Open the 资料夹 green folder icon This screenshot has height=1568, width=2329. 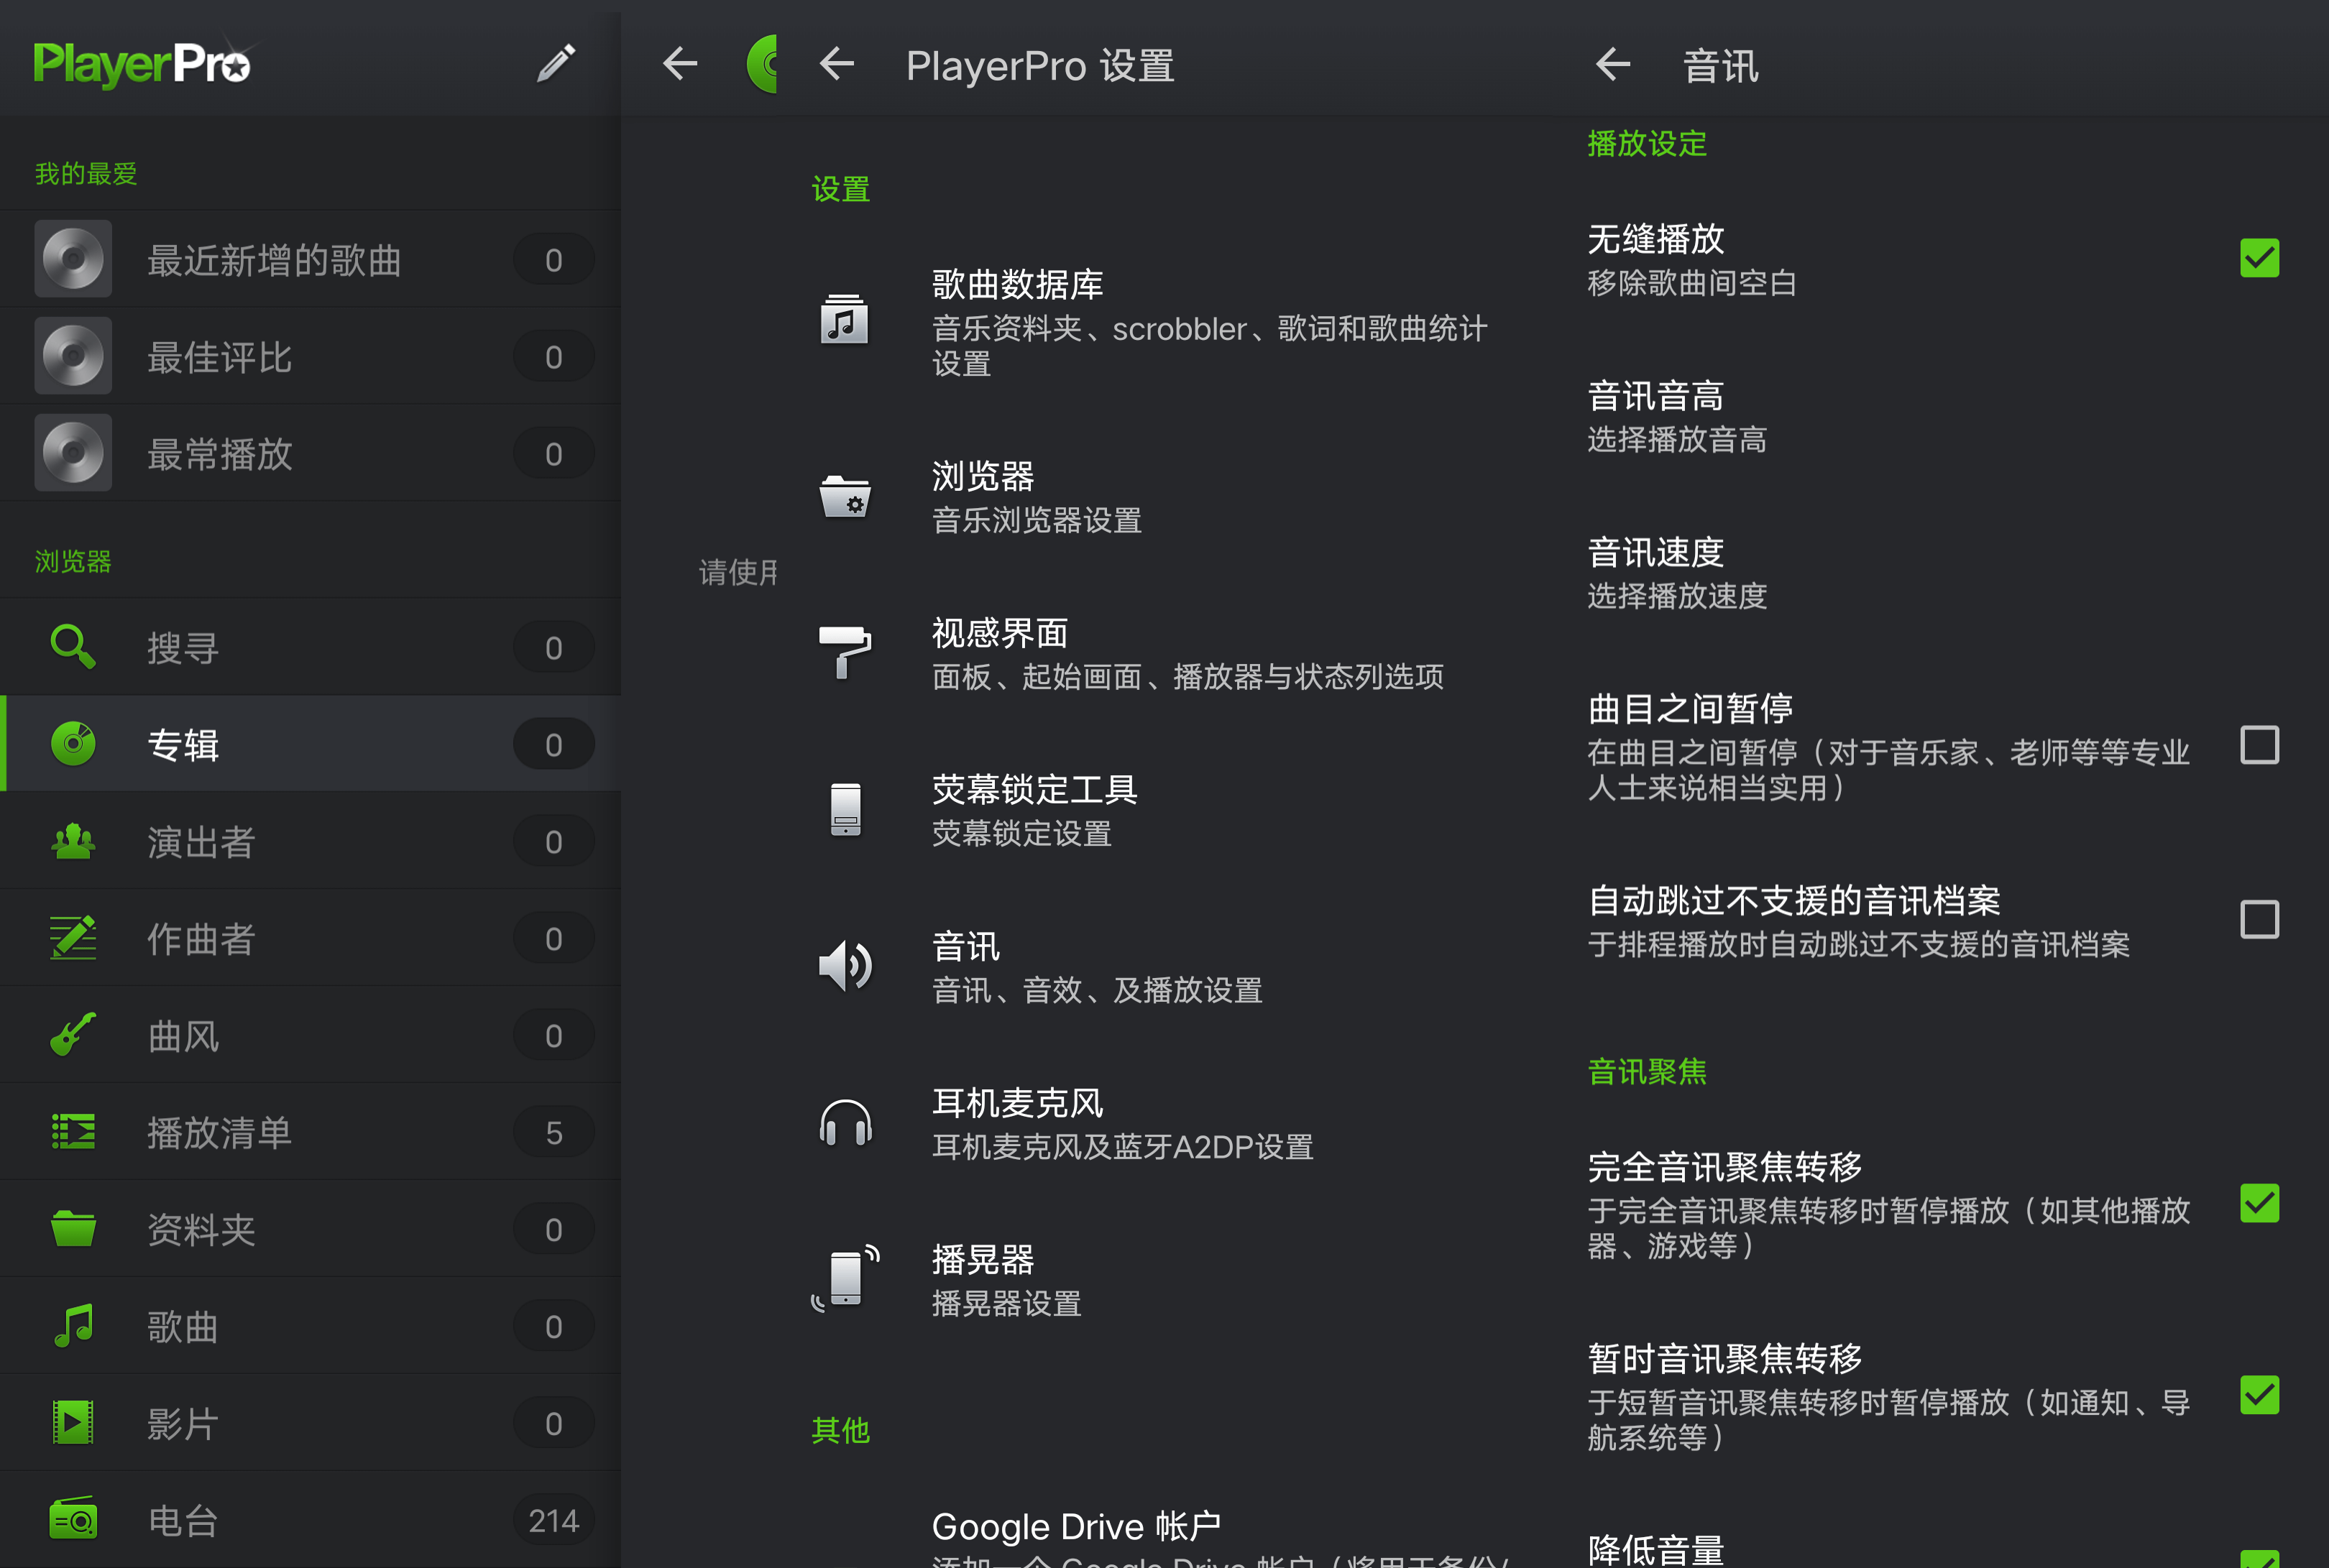(73, 1229)
